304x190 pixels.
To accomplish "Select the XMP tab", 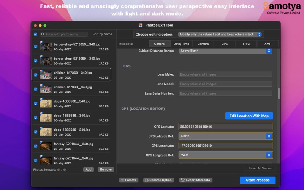I will 268,44.
